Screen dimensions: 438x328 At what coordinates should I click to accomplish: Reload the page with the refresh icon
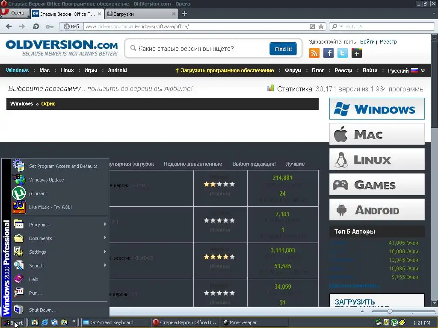(36, 26)
